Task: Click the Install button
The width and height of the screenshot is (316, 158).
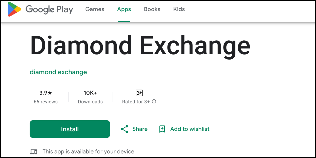Action: tap(70, 129)
